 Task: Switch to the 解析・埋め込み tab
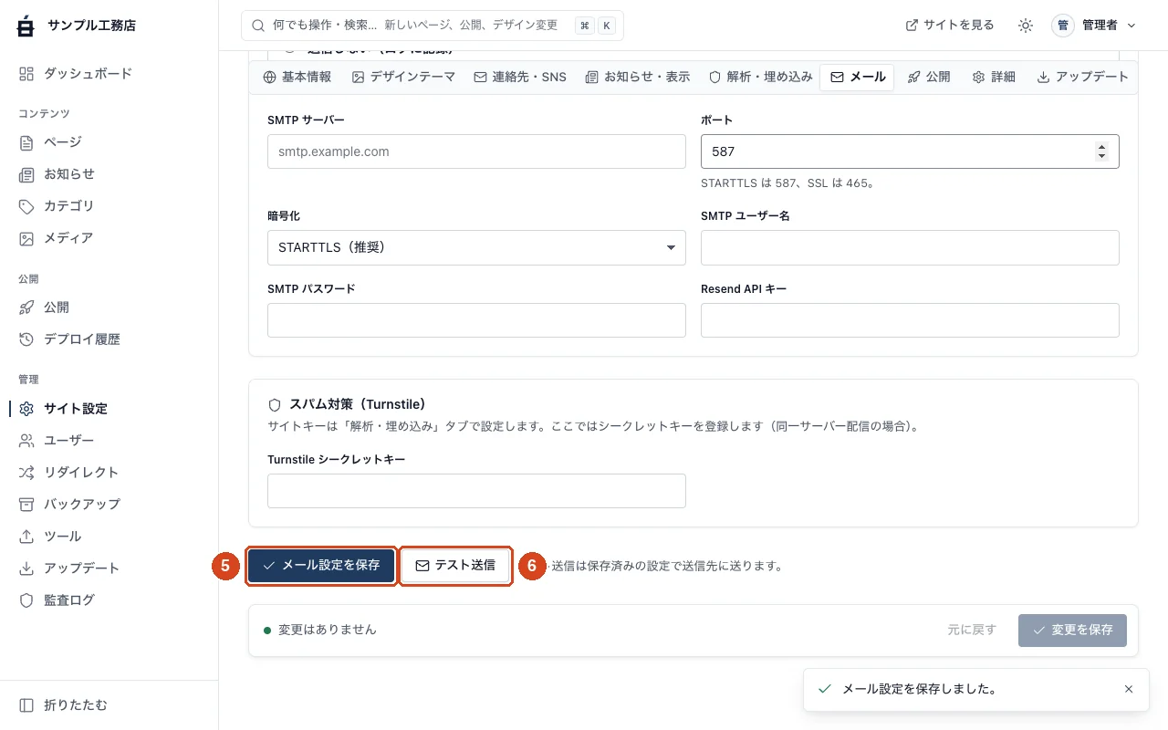coord(761,77)
